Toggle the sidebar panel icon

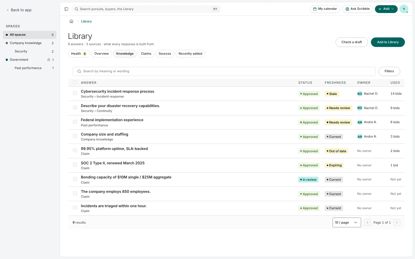(66, 9)
